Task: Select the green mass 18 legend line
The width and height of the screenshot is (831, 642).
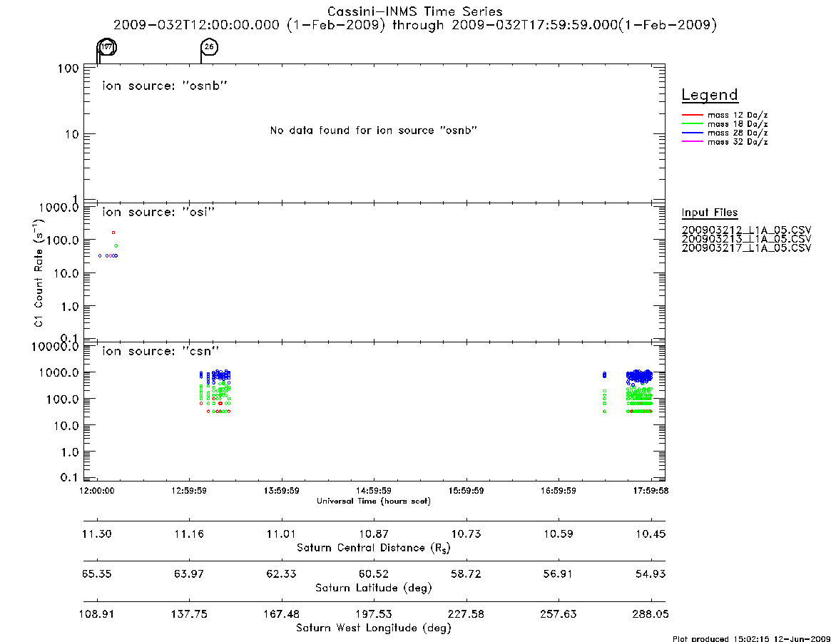Action: pyautogui.click(x=692, y=124)
